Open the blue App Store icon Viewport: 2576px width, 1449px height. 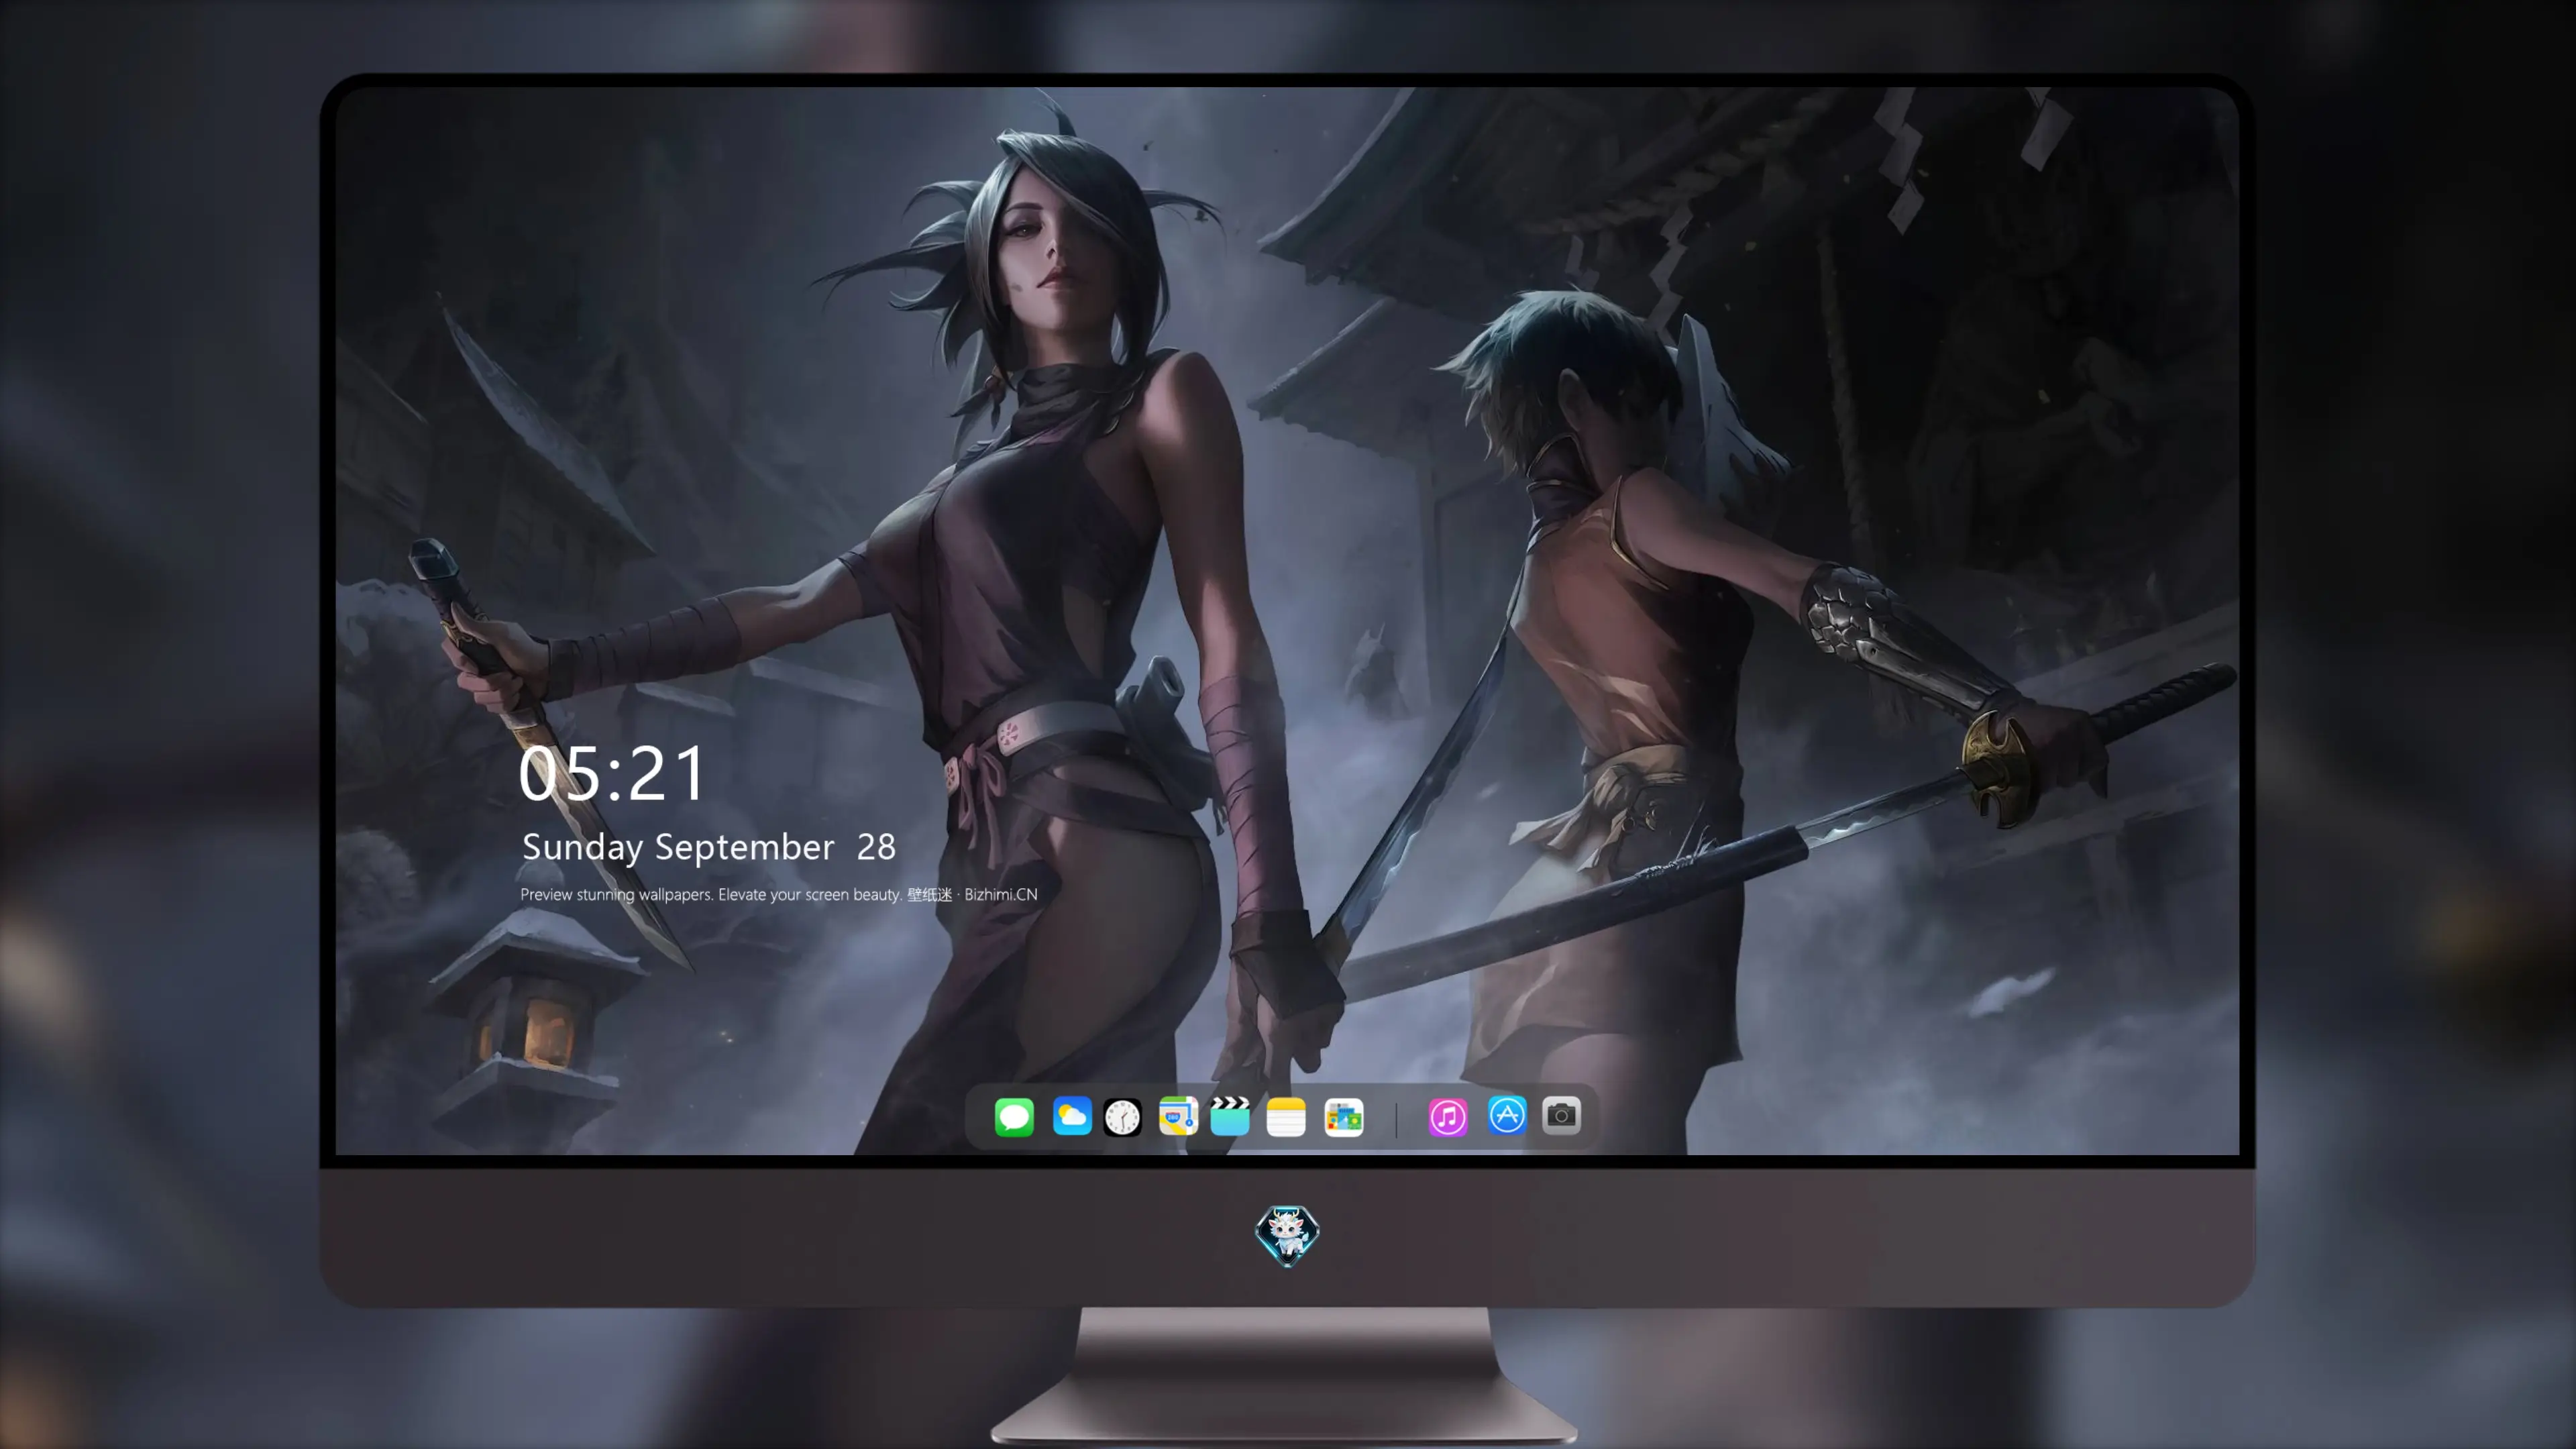1507,1115
